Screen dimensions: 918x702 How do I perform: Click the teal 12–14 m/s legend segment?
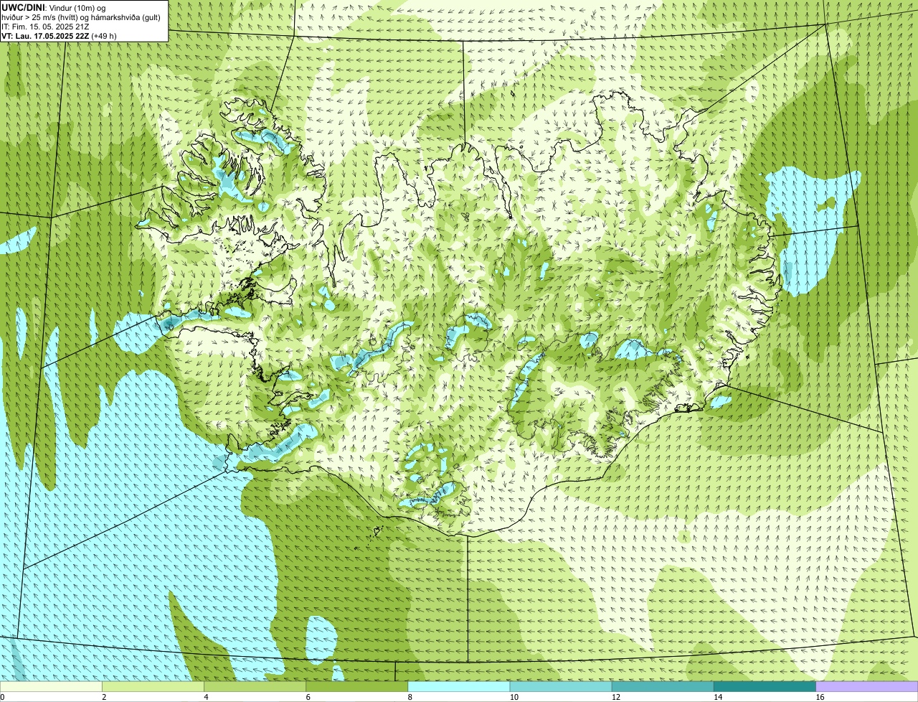coord(663,686)
